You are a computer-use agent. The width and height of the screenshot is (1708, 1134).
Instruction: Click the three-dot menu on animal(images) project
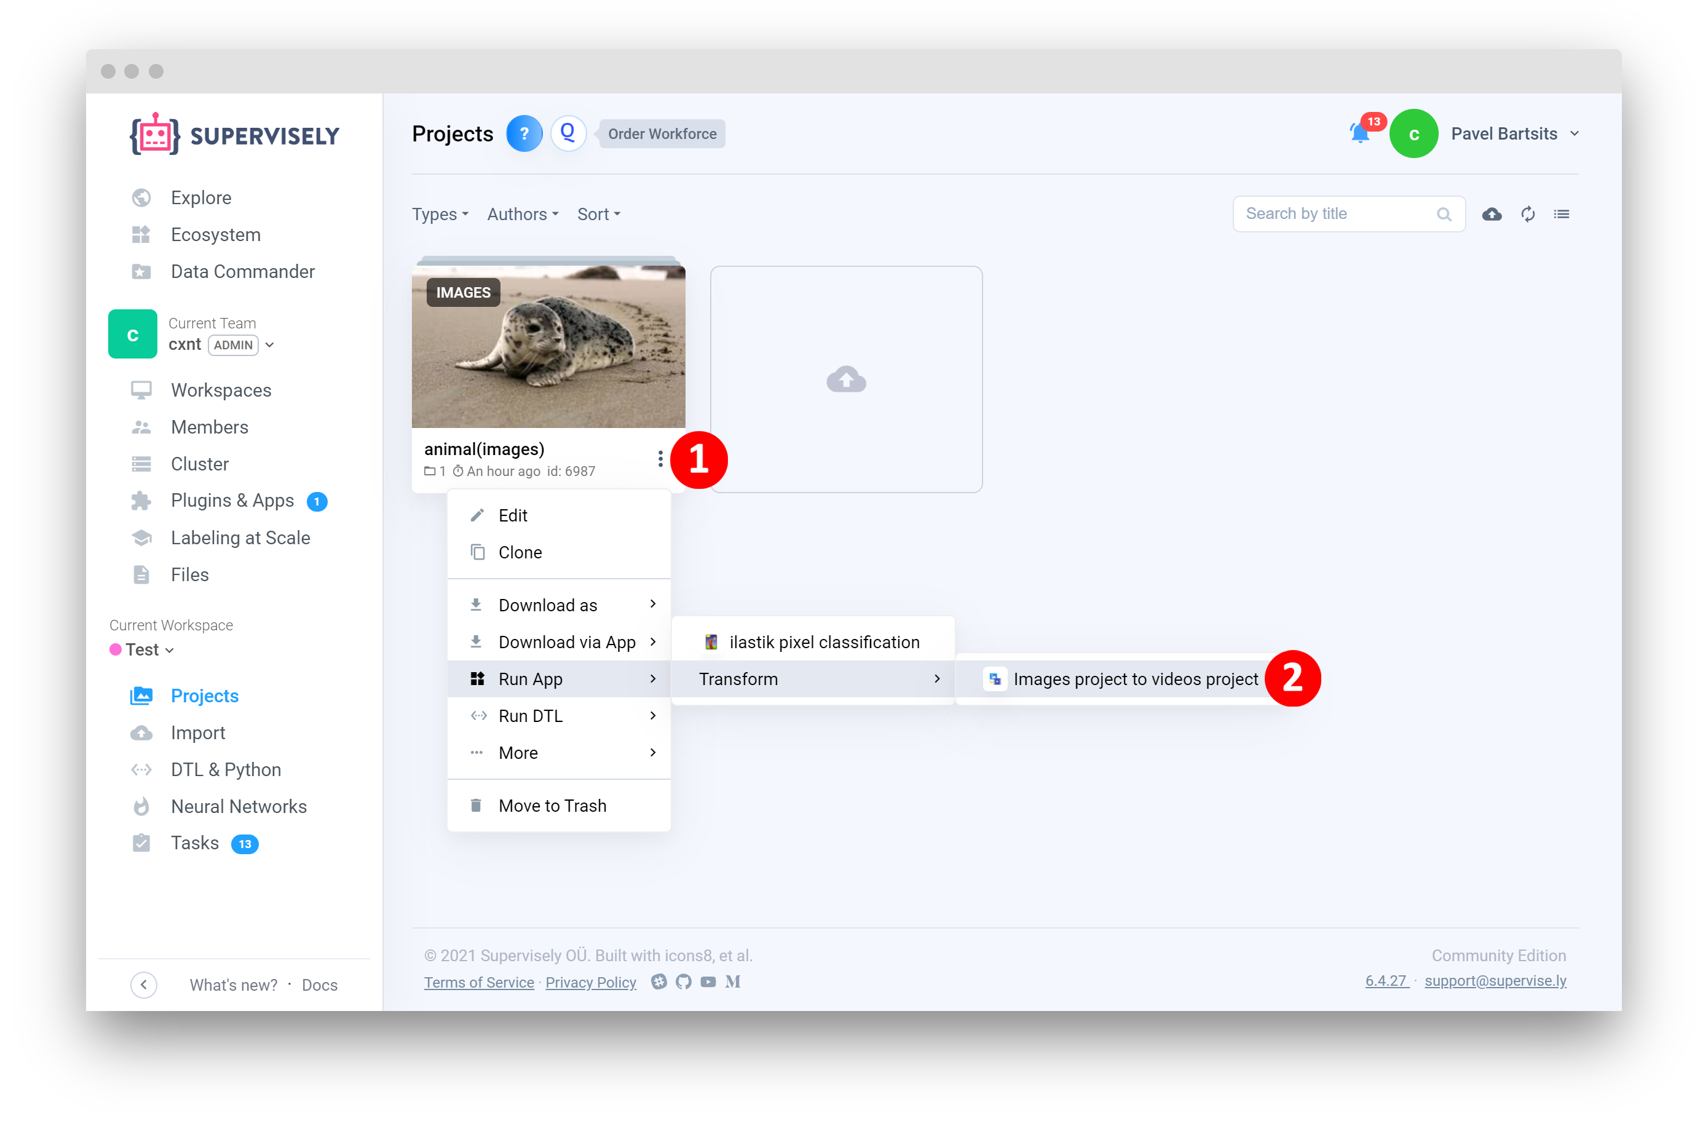pyautogui.click(x=660, y=459)
